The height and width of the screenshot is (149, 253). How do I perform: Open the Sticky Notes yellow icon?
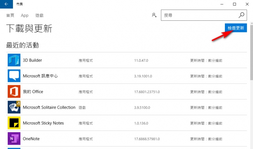point(14,123)
